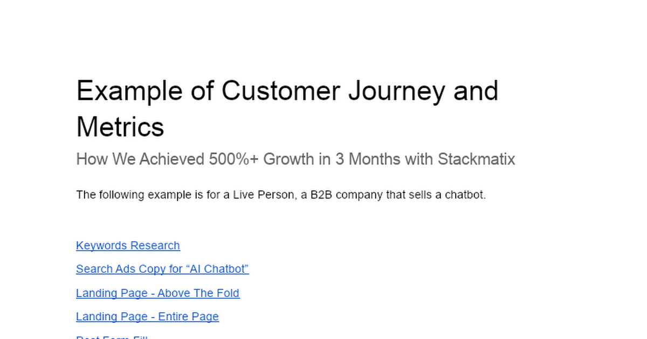647x339 pixels.
Task: Click the "How We Achieved 500%+ Growth" subtitle
Action: coord(295,159)
